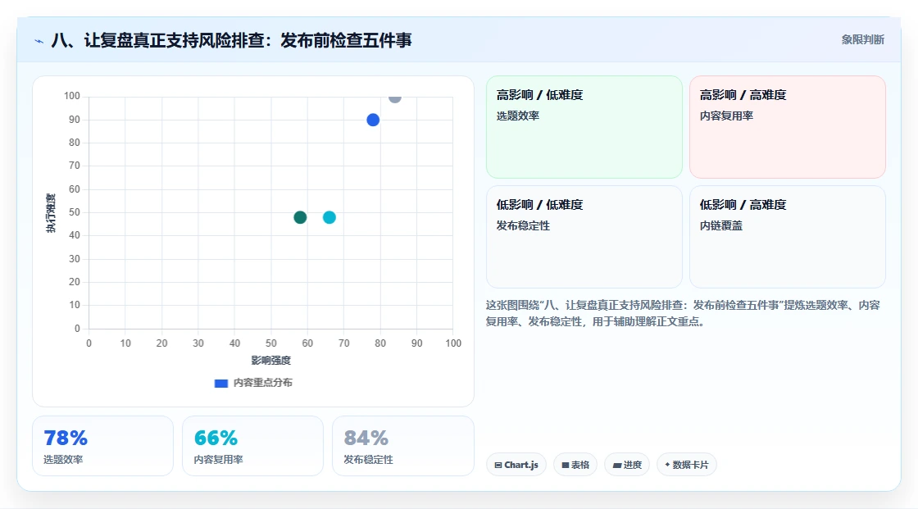Select the 数据卡片 tag chip

pos(687,465)
